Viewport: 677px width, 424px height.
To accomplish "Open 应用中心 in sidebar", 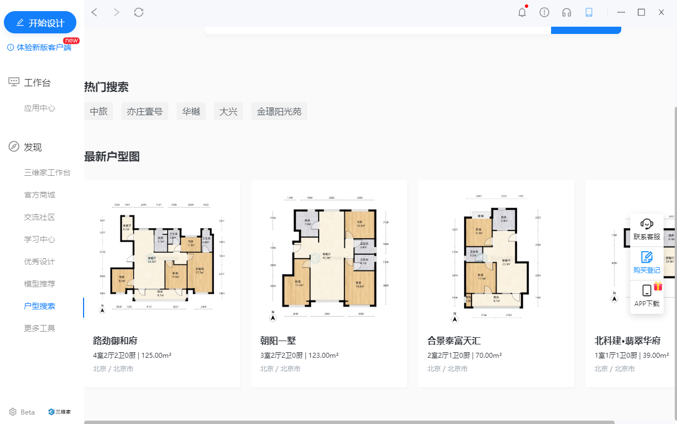I will (40, 108).
